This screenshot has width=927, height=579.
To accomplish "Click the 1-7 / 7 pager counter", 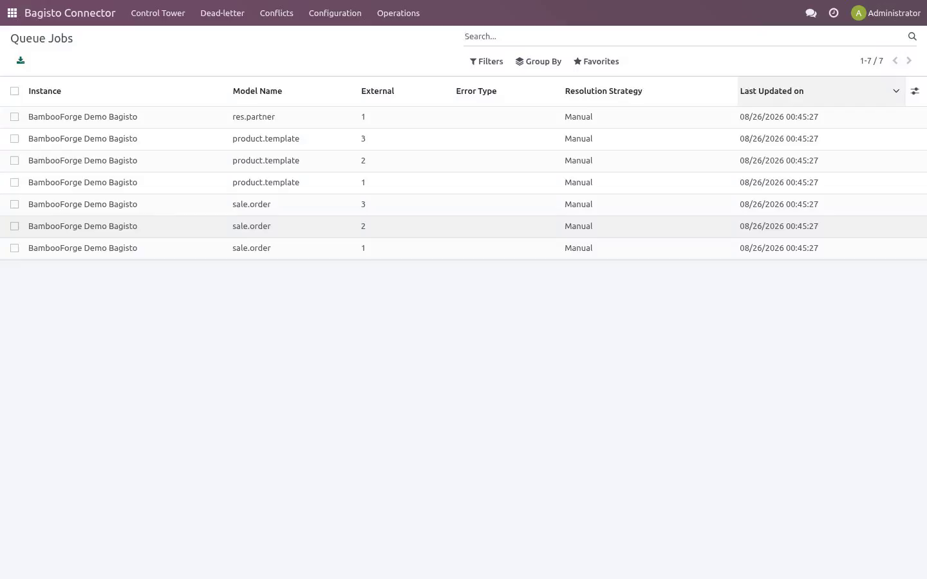I will (x=872, y=61).
